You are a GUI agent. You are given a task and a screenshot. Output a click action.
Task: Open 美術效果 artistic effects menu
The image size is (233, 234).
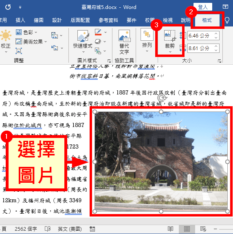coord(31,42)
